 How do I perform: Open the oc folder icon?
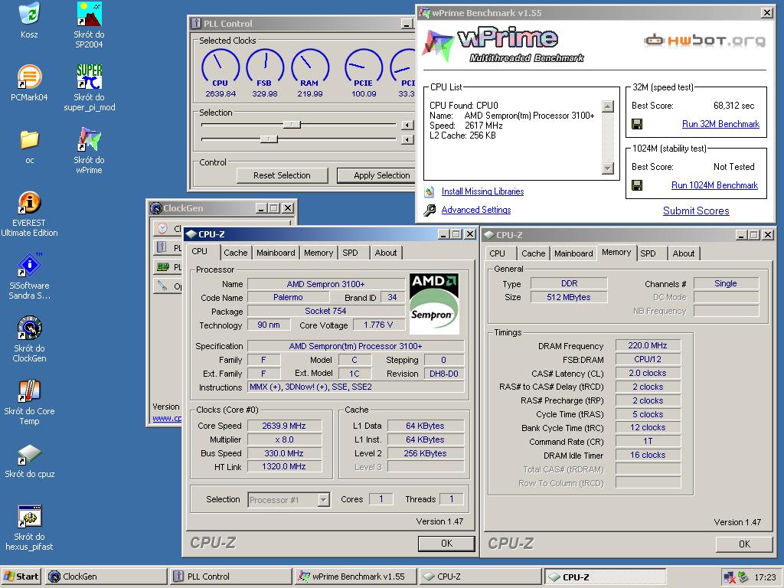coord(30,140)
